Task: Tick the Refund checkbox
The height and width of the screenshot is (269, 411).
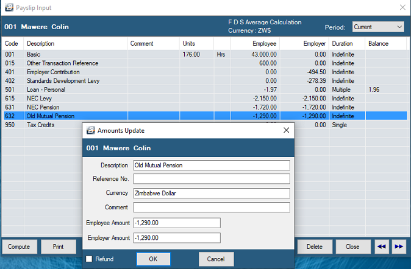Action: tap(89, 259)
